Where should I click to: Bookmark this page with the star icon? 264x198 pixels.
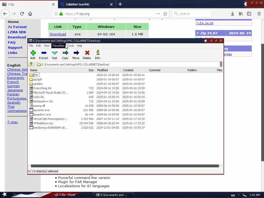point(165,14)
